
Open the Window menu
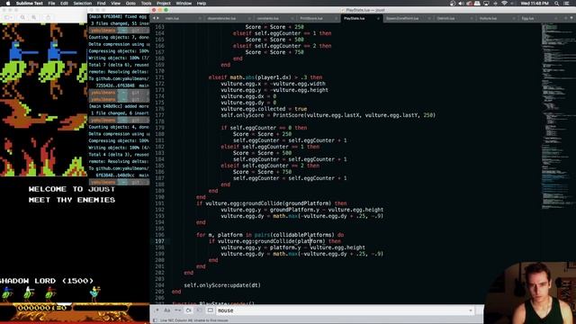tap(184, 4)
